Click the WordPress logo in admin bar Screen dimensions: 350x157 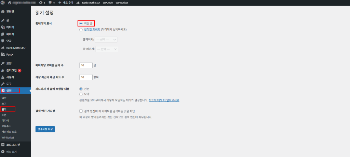point(3,3)
